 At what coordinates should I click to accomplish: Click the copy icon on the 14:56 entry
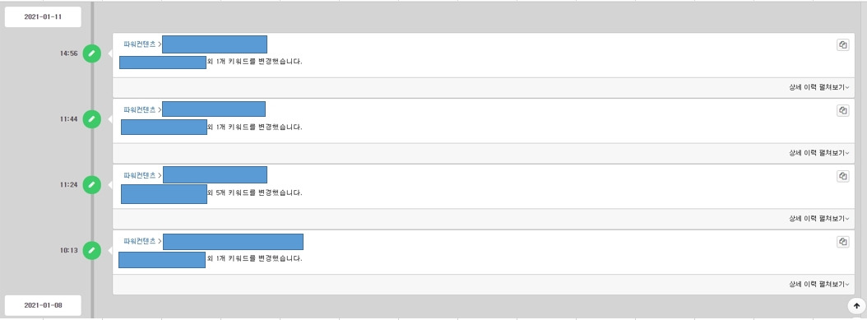(x=842, y=45)
